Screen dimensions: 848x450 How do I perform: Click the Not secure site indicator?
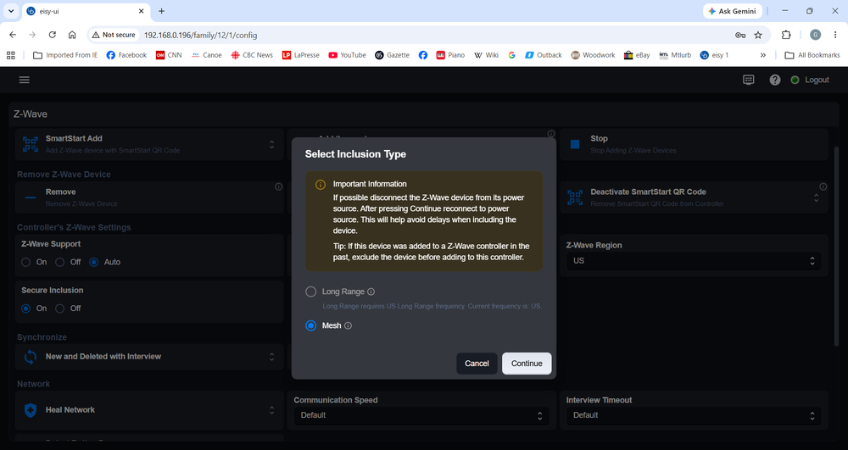[113, 35]
